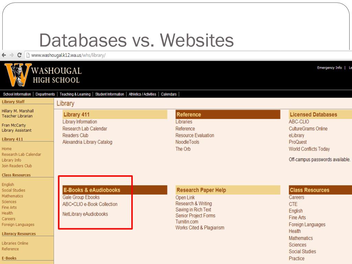
Task: Open the Resource Evaluation link
Action: coord(195,135)
